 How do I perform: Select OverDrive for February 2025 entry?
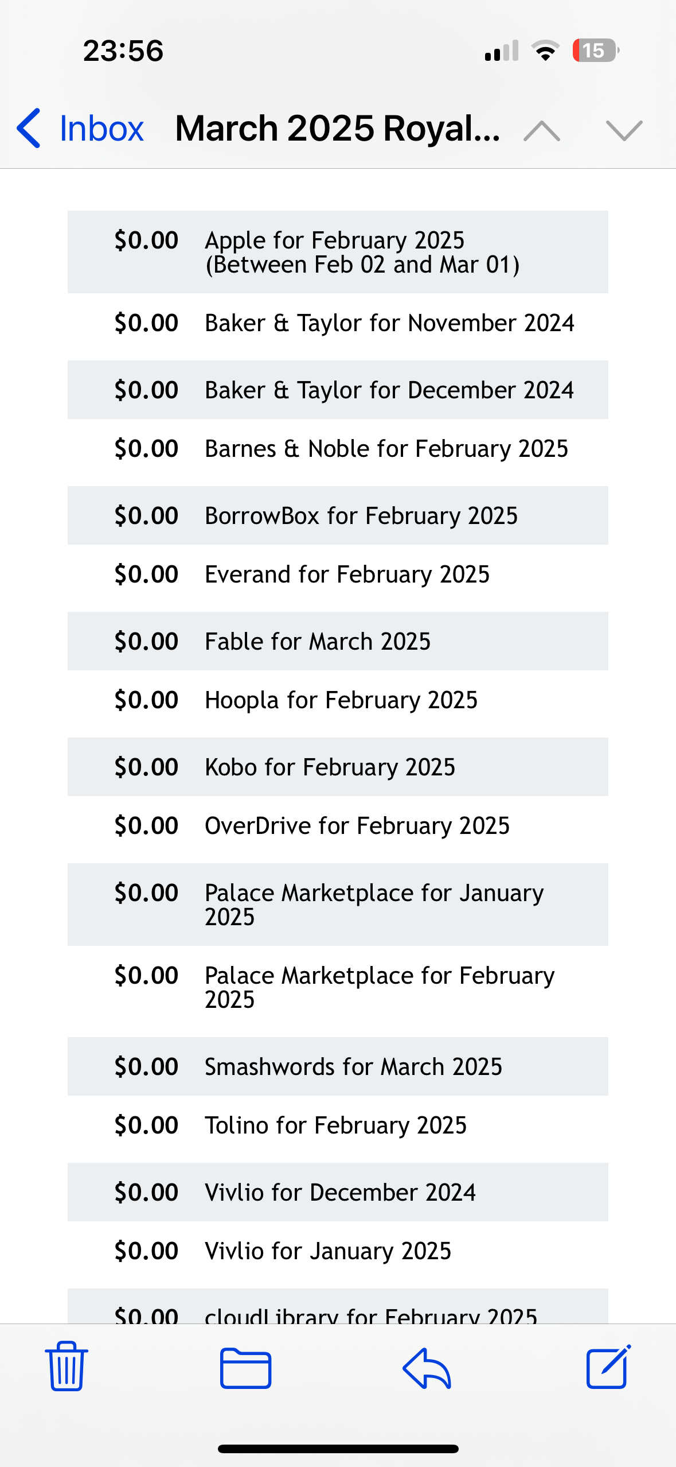[x=338, y=826]
